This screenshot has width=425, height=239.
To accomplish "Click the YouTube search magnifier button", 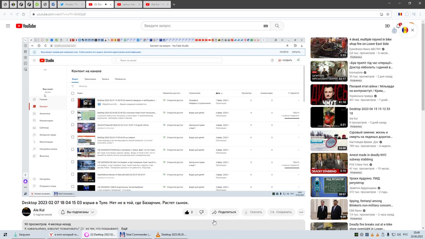I will click(277, 26).
